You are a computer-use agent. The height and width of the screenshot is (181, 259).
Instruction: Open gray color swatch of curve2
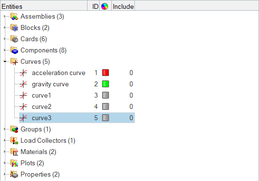(106, 106)
